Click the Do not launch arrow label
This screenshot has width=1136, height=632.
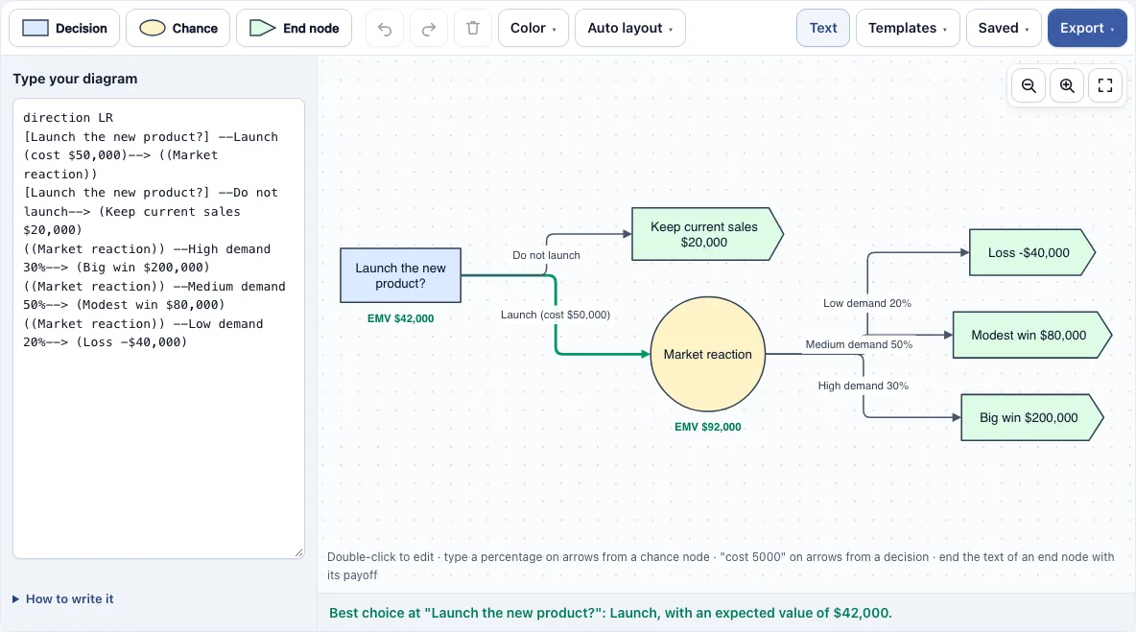[546, 255]
